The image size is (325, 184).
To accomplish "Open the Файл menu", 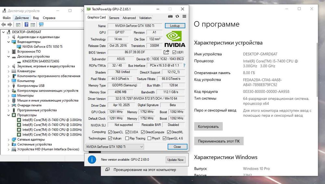I will pos(6,18).
